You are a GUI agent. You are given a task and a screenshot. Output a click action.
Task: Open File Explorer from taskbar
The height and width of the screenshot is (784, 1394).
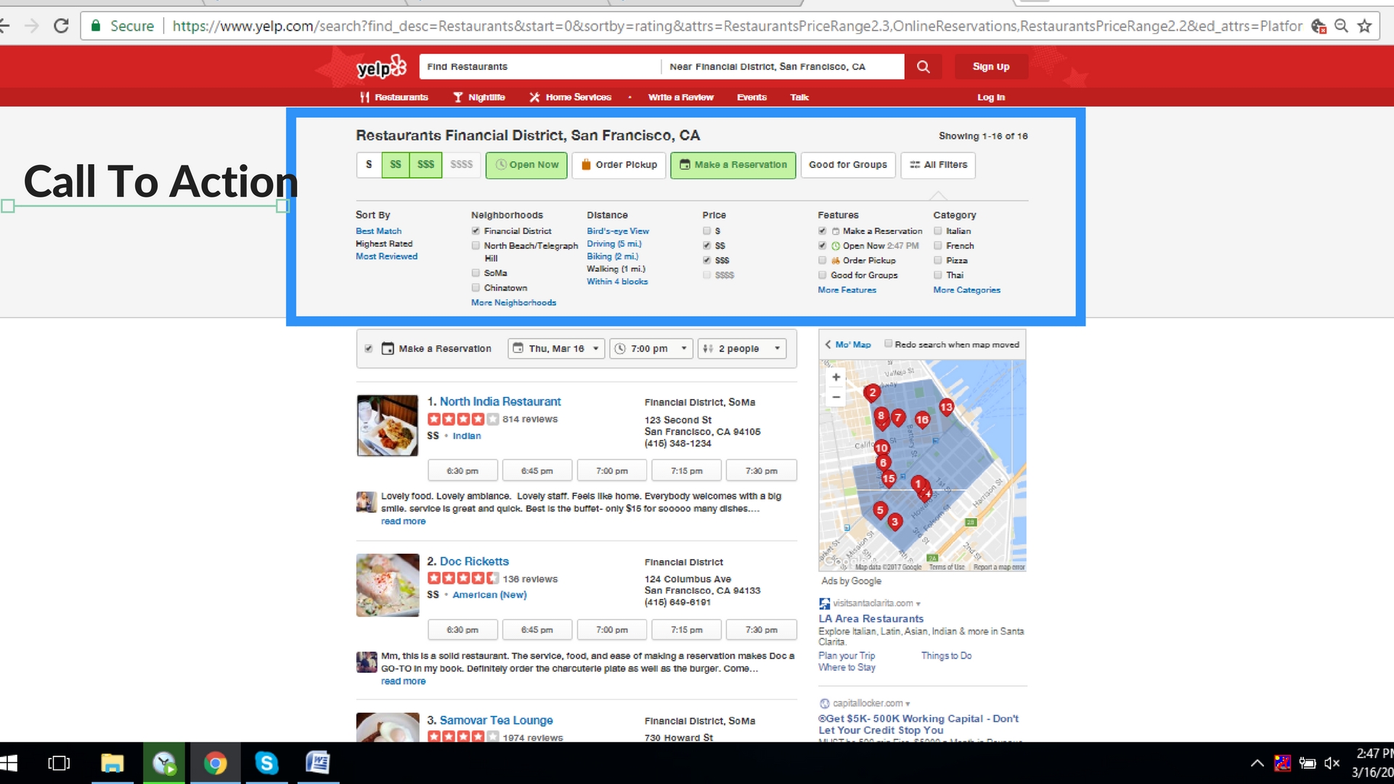pos(112,763)
